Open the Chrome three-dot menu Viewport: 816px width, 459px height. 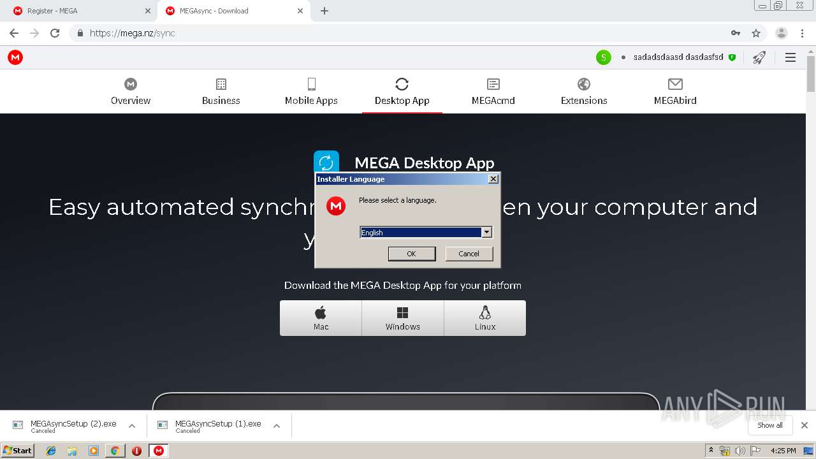pos(802,33)
